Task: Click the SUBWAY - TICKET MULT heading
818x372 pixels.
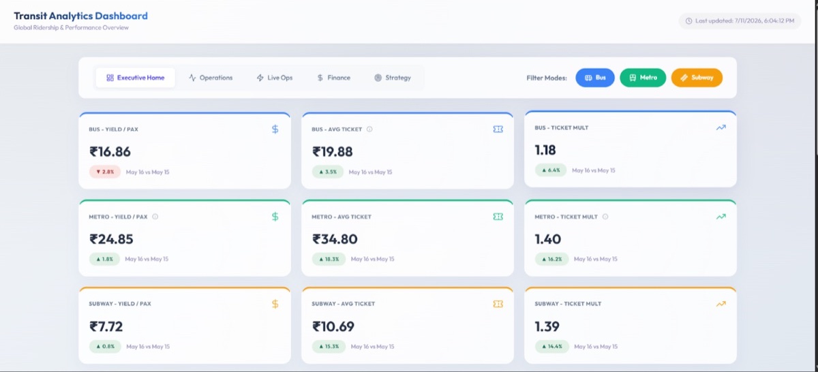Action: (568, 304)
